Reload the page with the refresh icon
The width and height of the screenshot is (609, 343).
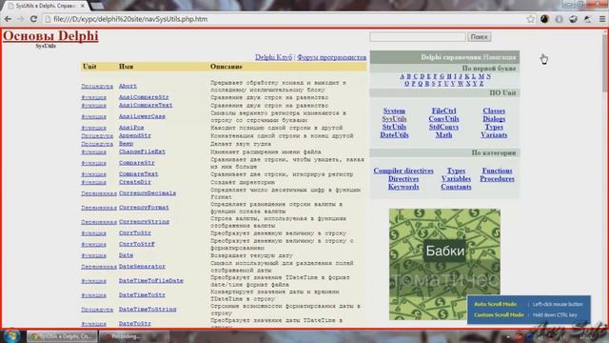[34, 19]
